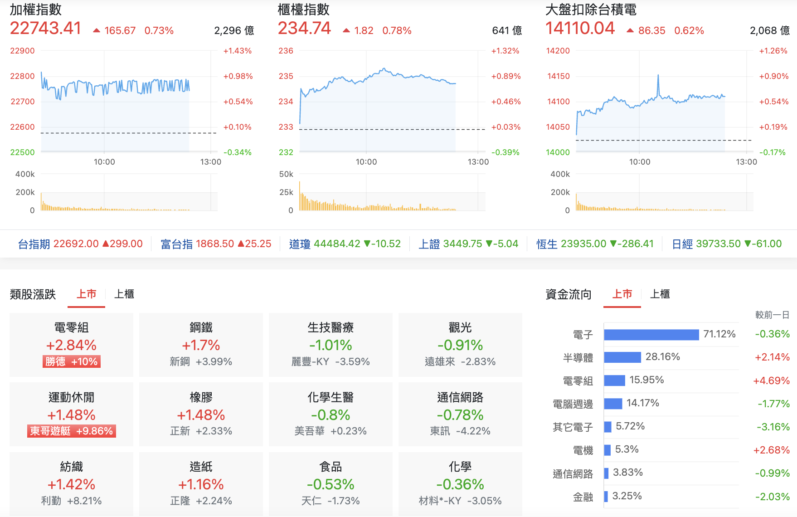Click 較前一日 column header
Viewport: 797px width, 517px height.
(x=772, y=315)
